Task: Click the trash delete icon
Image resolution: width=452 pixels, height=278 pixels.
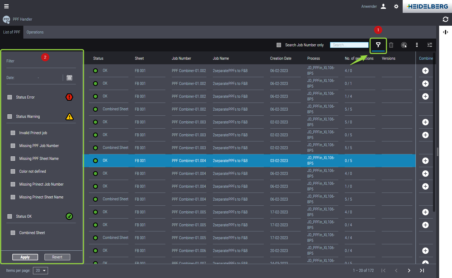Action: [391, 45]
